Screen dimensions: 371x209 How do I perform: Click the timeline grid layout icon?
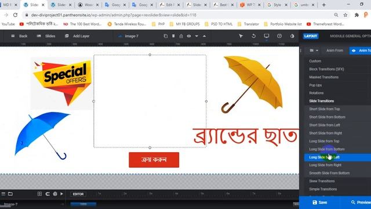coord(39,194)
